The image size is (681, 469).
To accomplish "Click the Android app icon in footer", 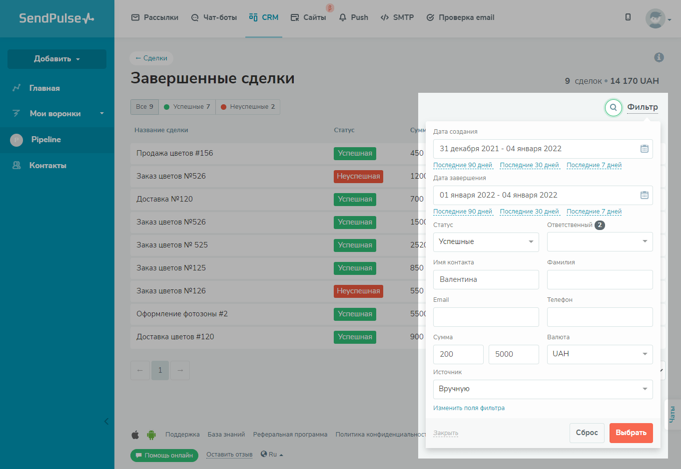I will click(x=151, y=435).
